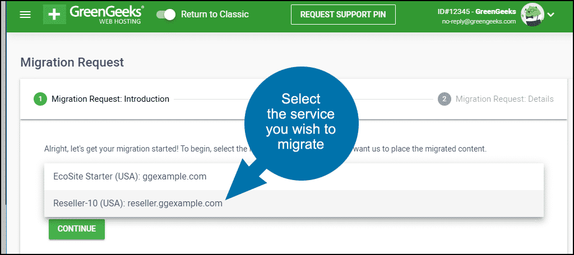
Task: Click the no-reply@greengeeks.com email address
Action: pyautogui.click(x=479, y=21)
